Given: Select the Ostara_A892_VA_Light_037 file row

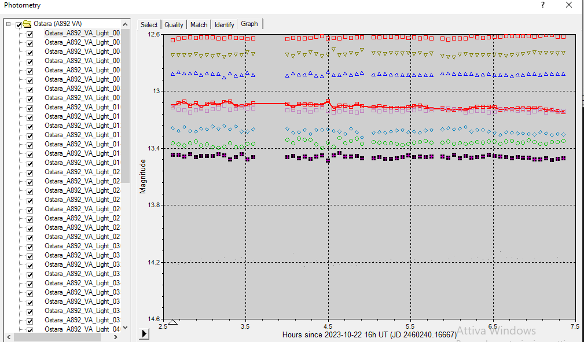Looking at the screenshot, I should [x=82, y=301].
